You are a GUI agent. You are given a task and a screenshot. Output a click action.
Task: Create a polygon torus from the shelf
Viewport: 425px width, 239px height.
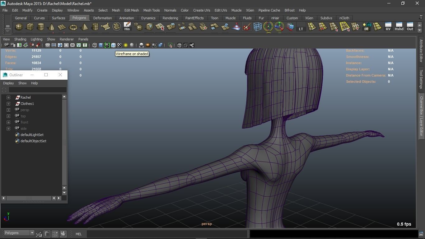click(x=73, y=27)
